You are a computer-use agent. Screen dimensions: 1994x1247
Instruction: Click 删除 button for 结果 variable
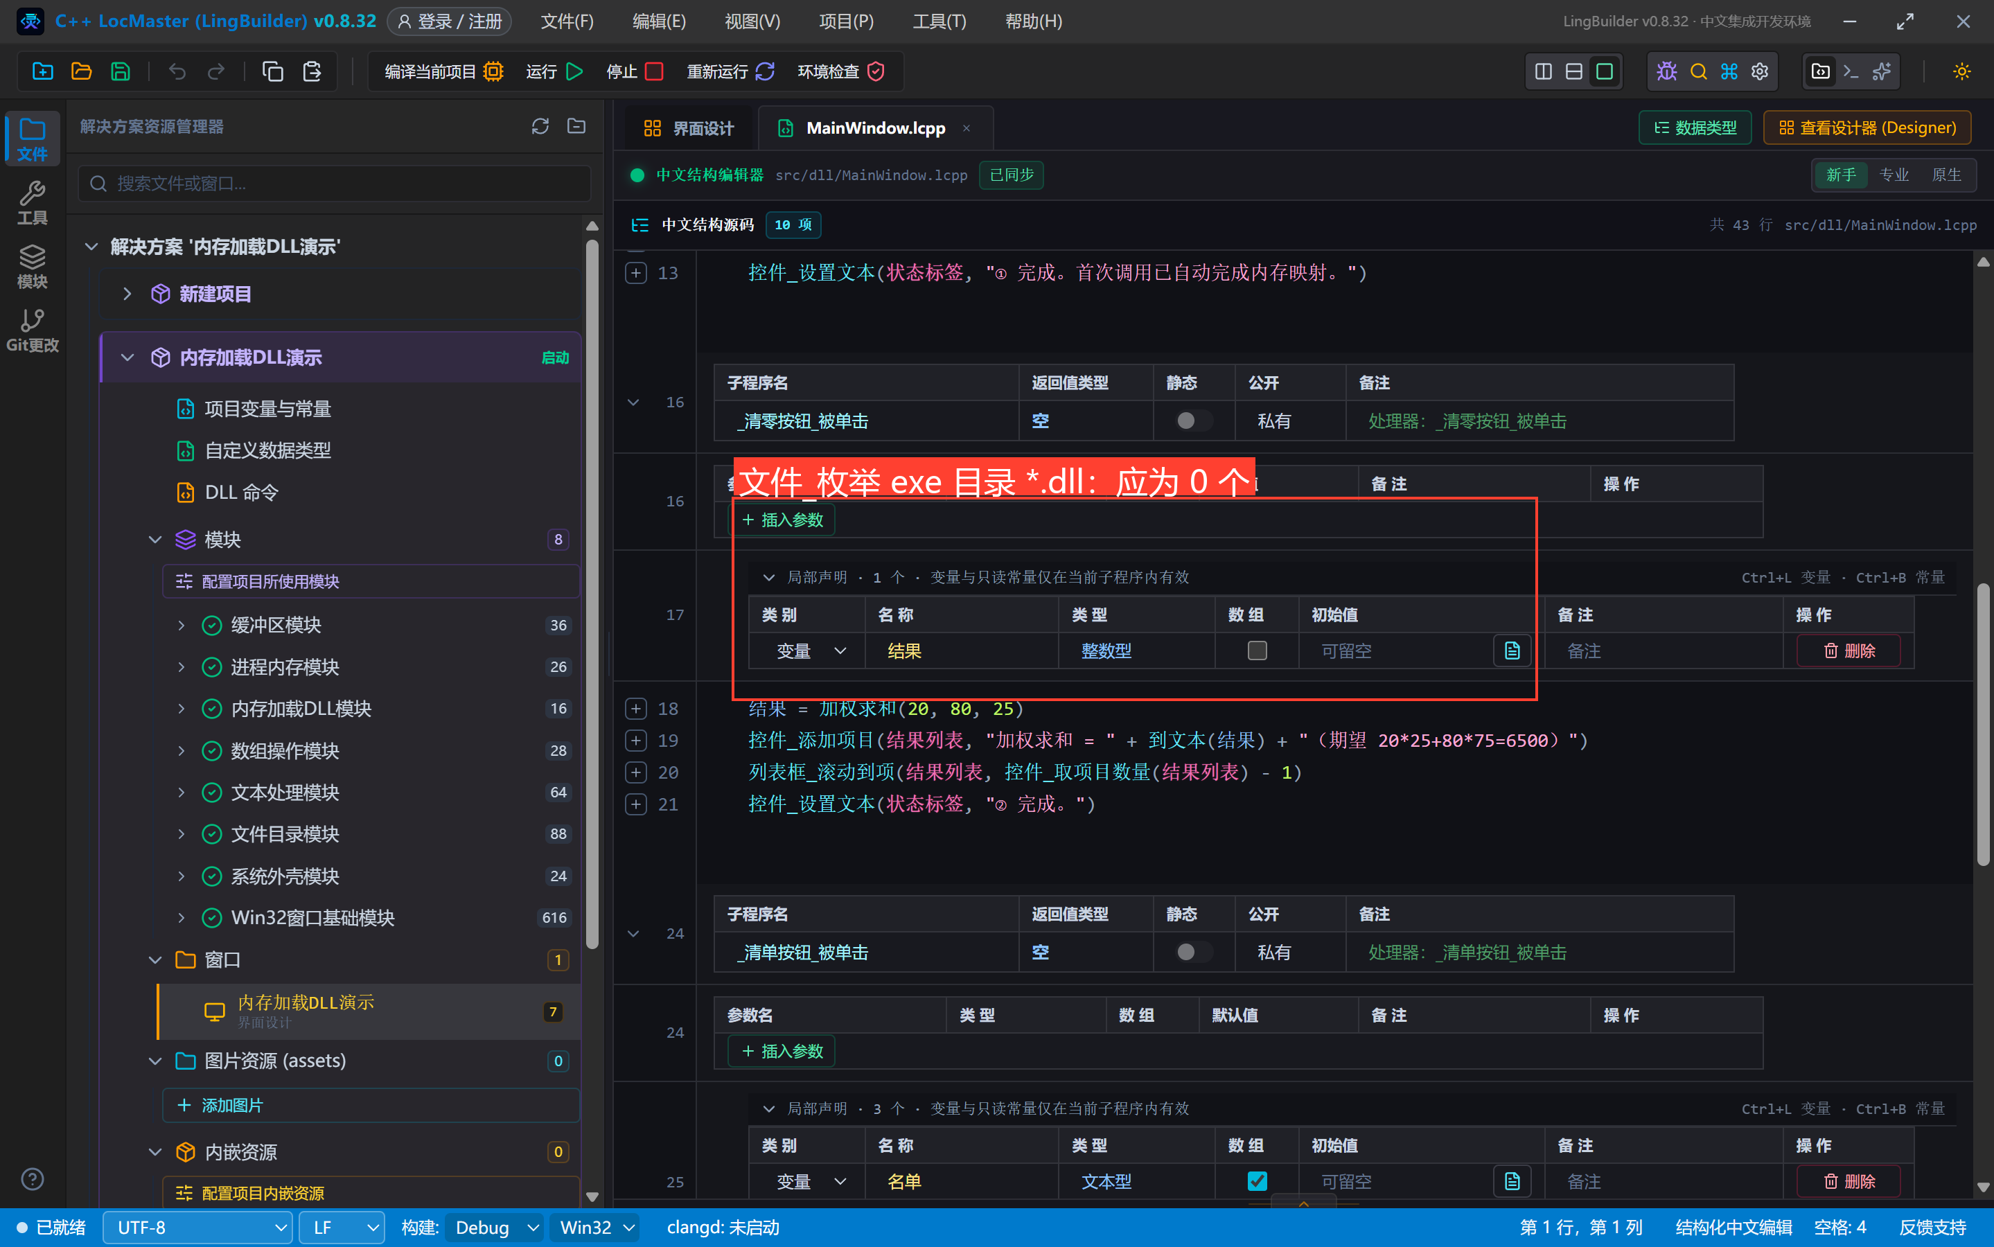pos(1848,651)
